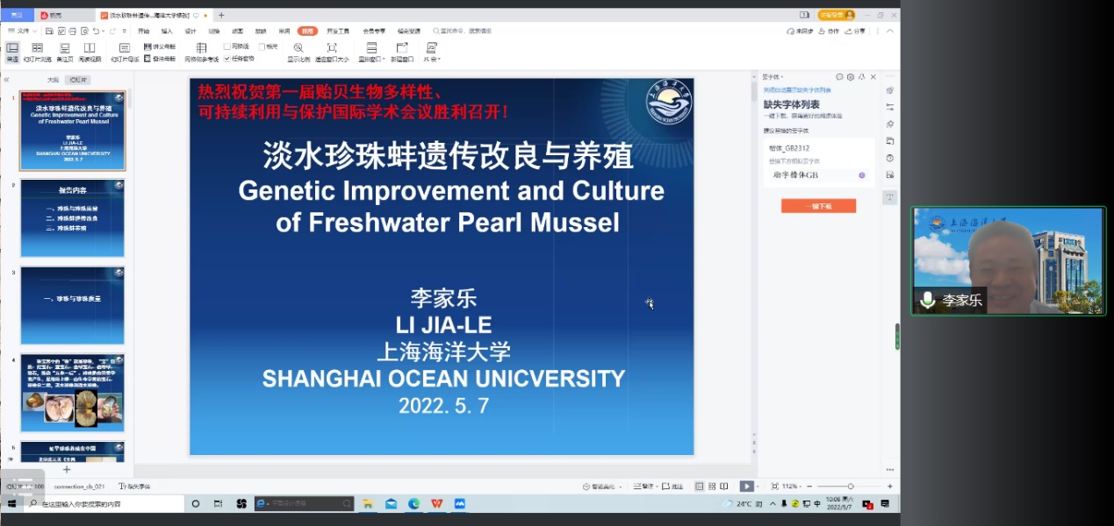This screenshot has width=1114, height=526.
Task: Select Normal view icon in ribbon
Action: (x=12, y=52)
